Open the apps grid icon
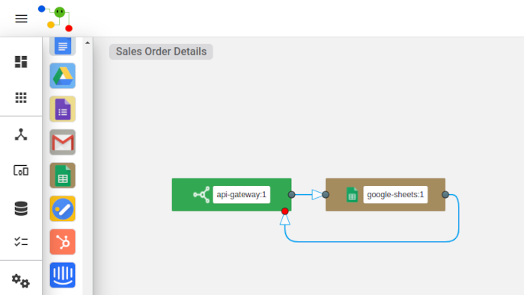This screenshot has height=295, width=524. (x=21, y=97)
